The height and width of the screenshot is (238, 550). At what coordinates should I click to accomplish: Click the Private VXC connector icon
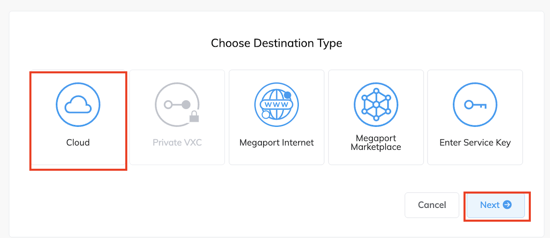click(177, 104)
